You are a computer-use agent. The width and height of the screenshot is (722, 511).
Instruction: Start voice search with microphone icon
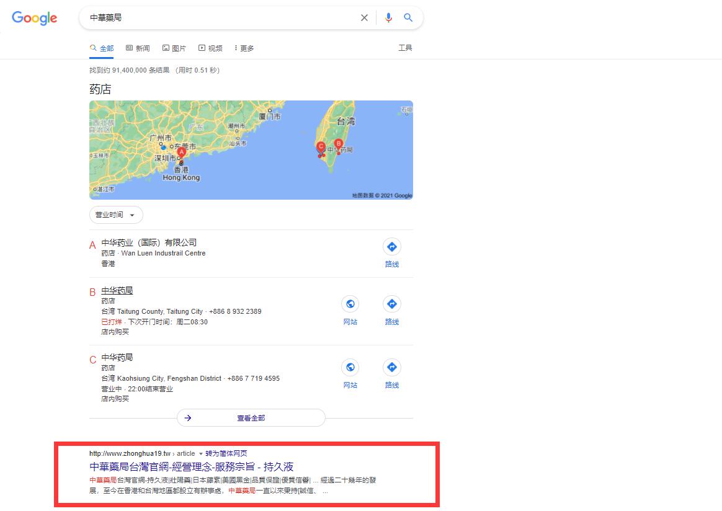coord(389,17)
